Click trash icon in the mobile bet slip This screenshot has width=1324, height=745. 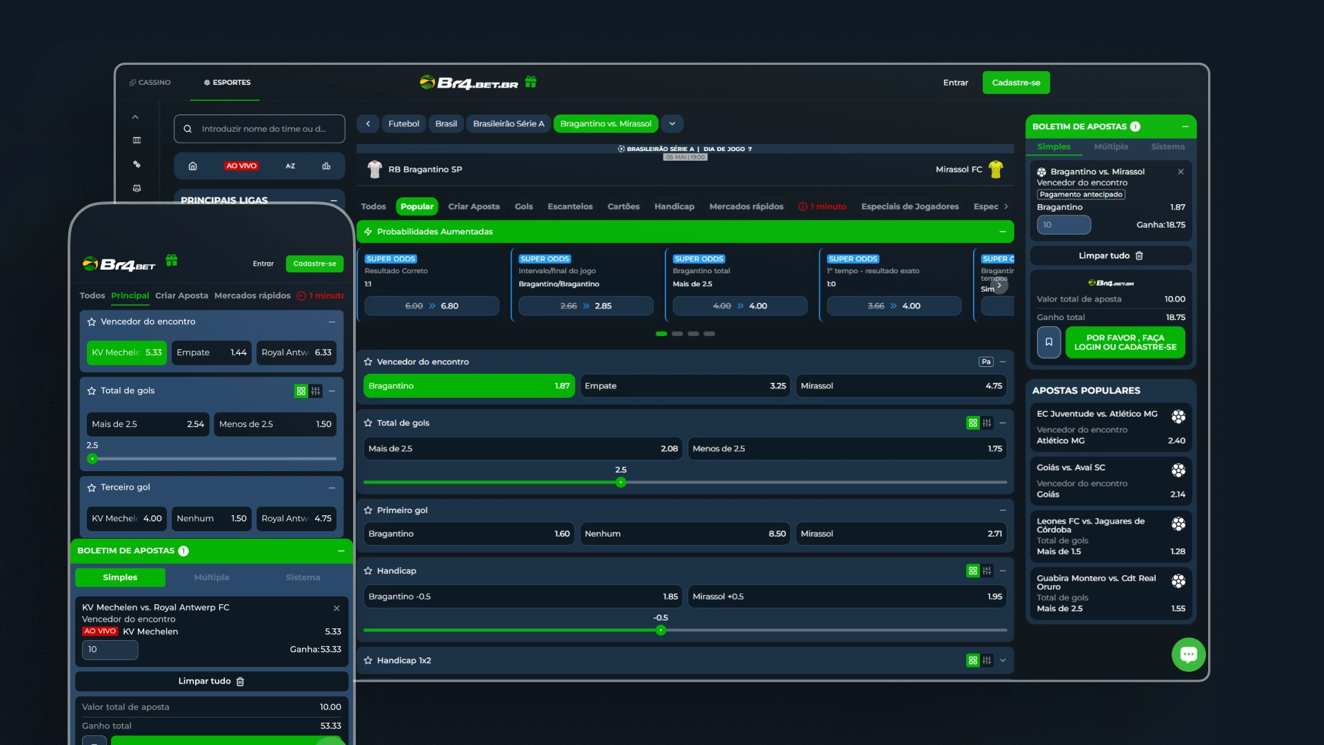tap(241, 682)
